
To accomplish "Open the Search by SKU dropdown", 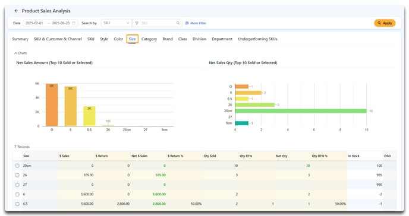I will (x=117, y=23).
